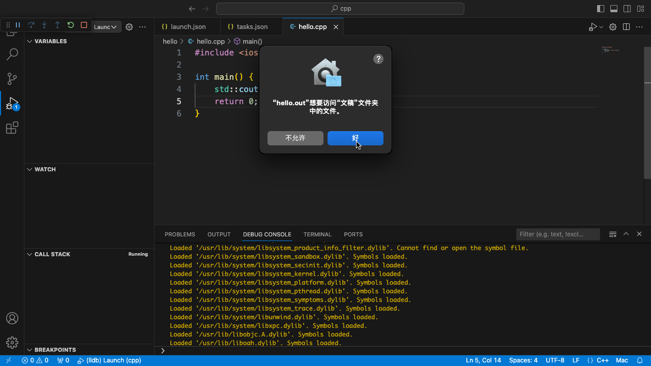Go forward with the navigation arrow

(205, 9)
